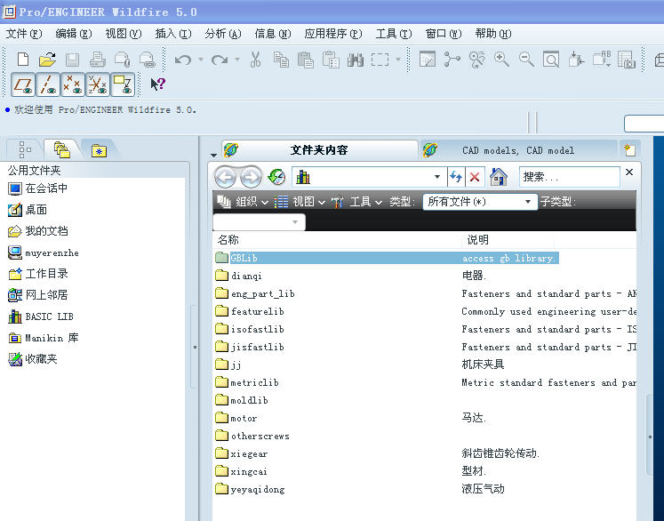
Task: Click the red X stop-loading icon
Action: (475, 177)
